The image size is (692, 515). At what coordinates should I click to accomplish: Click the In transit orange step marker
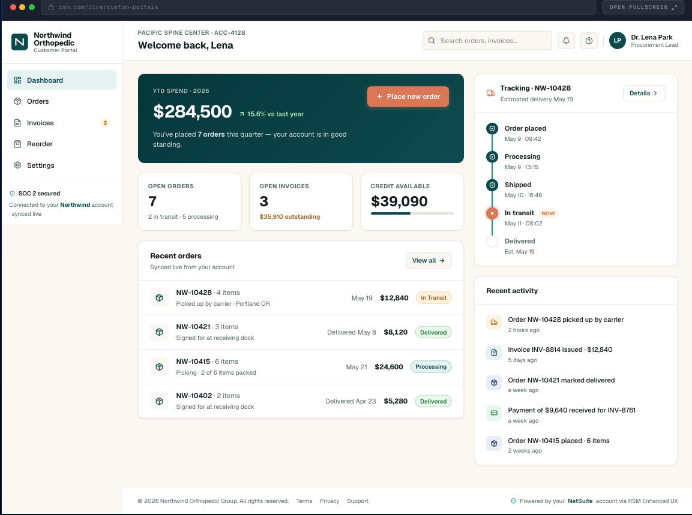pyautogui.click(x=492, y=213)
